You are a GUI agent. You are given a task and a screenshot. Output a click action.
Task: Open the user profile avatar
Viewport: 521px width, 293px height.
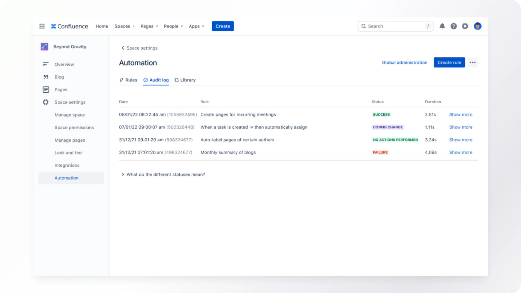pyautogui.click(x=478, y=26)
